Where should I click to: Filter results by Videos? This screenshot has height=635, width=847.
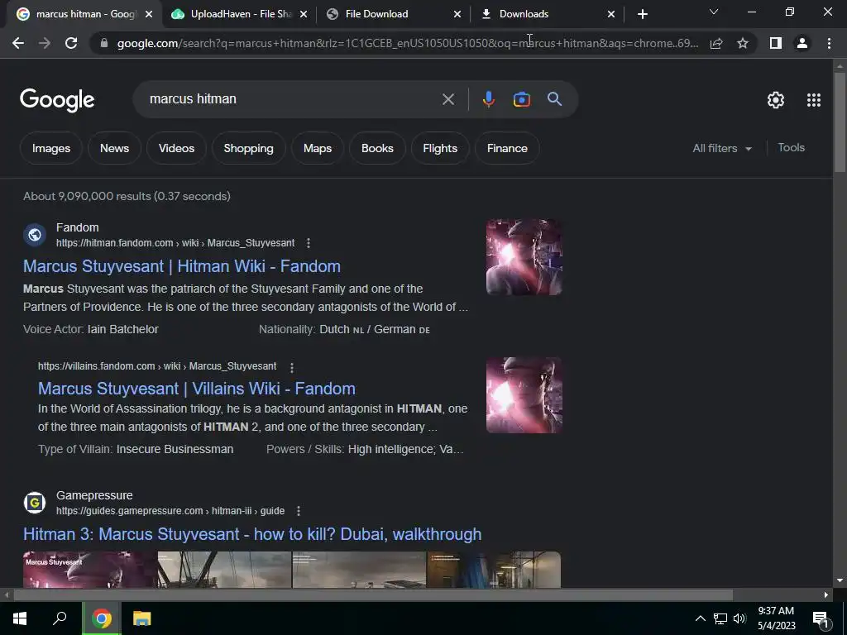(x=177, y=149)
